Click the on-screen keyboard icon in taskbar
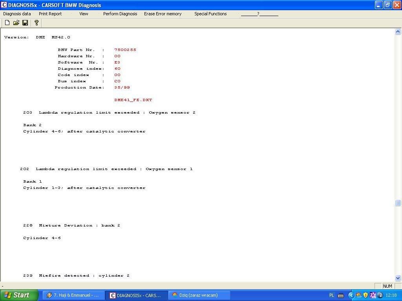This screenshot has width=402, height=301. point(341,295)
